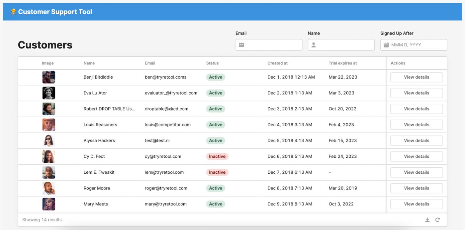
Task: Click the person icon in Name filter
Action: [x=314, y=45]
